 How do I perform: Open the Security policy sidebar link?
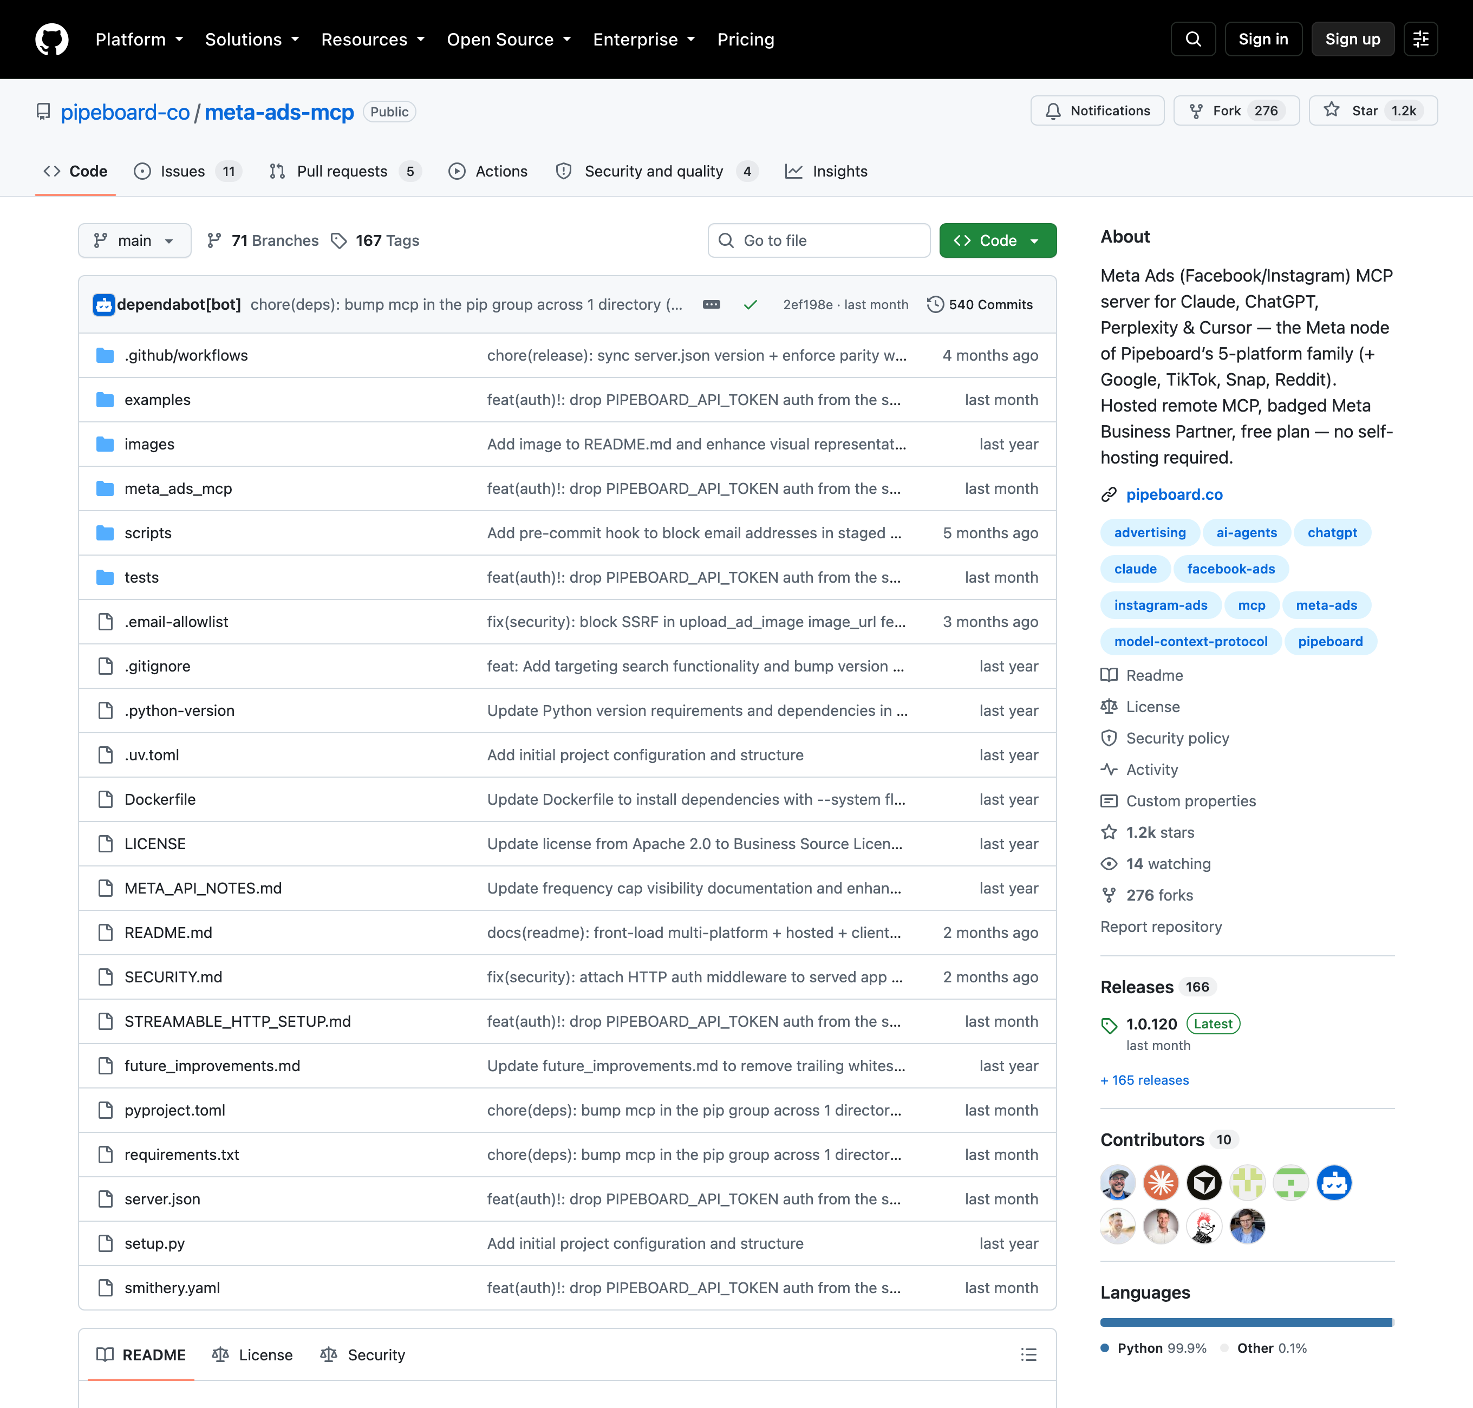click(x=1165, y=738)
